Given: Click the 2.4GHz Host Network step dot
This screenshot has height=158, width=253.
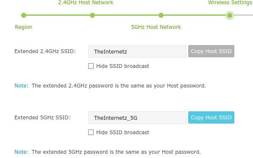Looking at the screenshot, I should coord(92,15).
